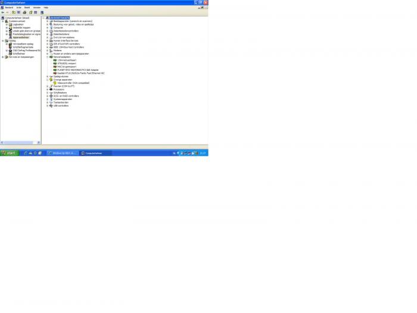The image size is (417, 313).
Task: Click the printer toolbar icon
Action: pos(24,12)
